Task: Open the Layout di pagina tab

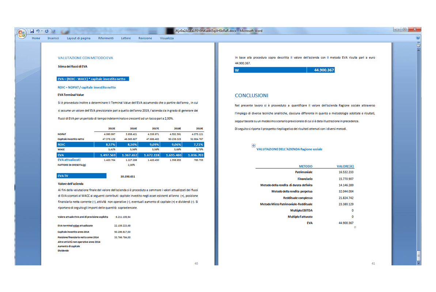Action: coord(79,38)
